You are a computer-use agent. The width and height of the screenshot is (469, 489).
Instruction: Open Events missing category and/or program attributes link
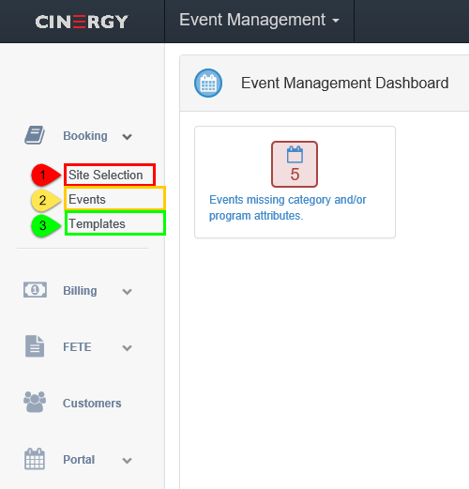(x=288, y=207)
